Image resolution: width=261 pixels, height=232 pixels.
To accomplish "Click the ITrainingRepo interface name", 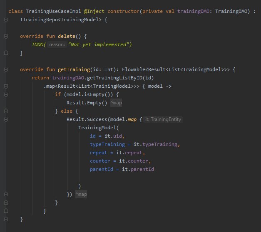I will pyautogui.click(x=39, y=20).
